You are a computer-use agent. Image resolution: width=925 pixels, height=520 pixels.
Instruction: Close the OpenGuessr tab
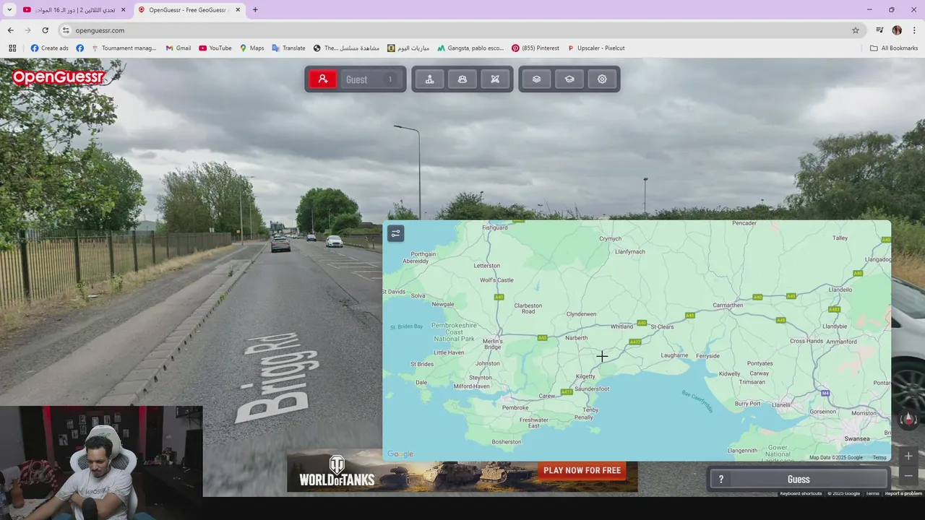pyautogui.click(x=238, y=10)
